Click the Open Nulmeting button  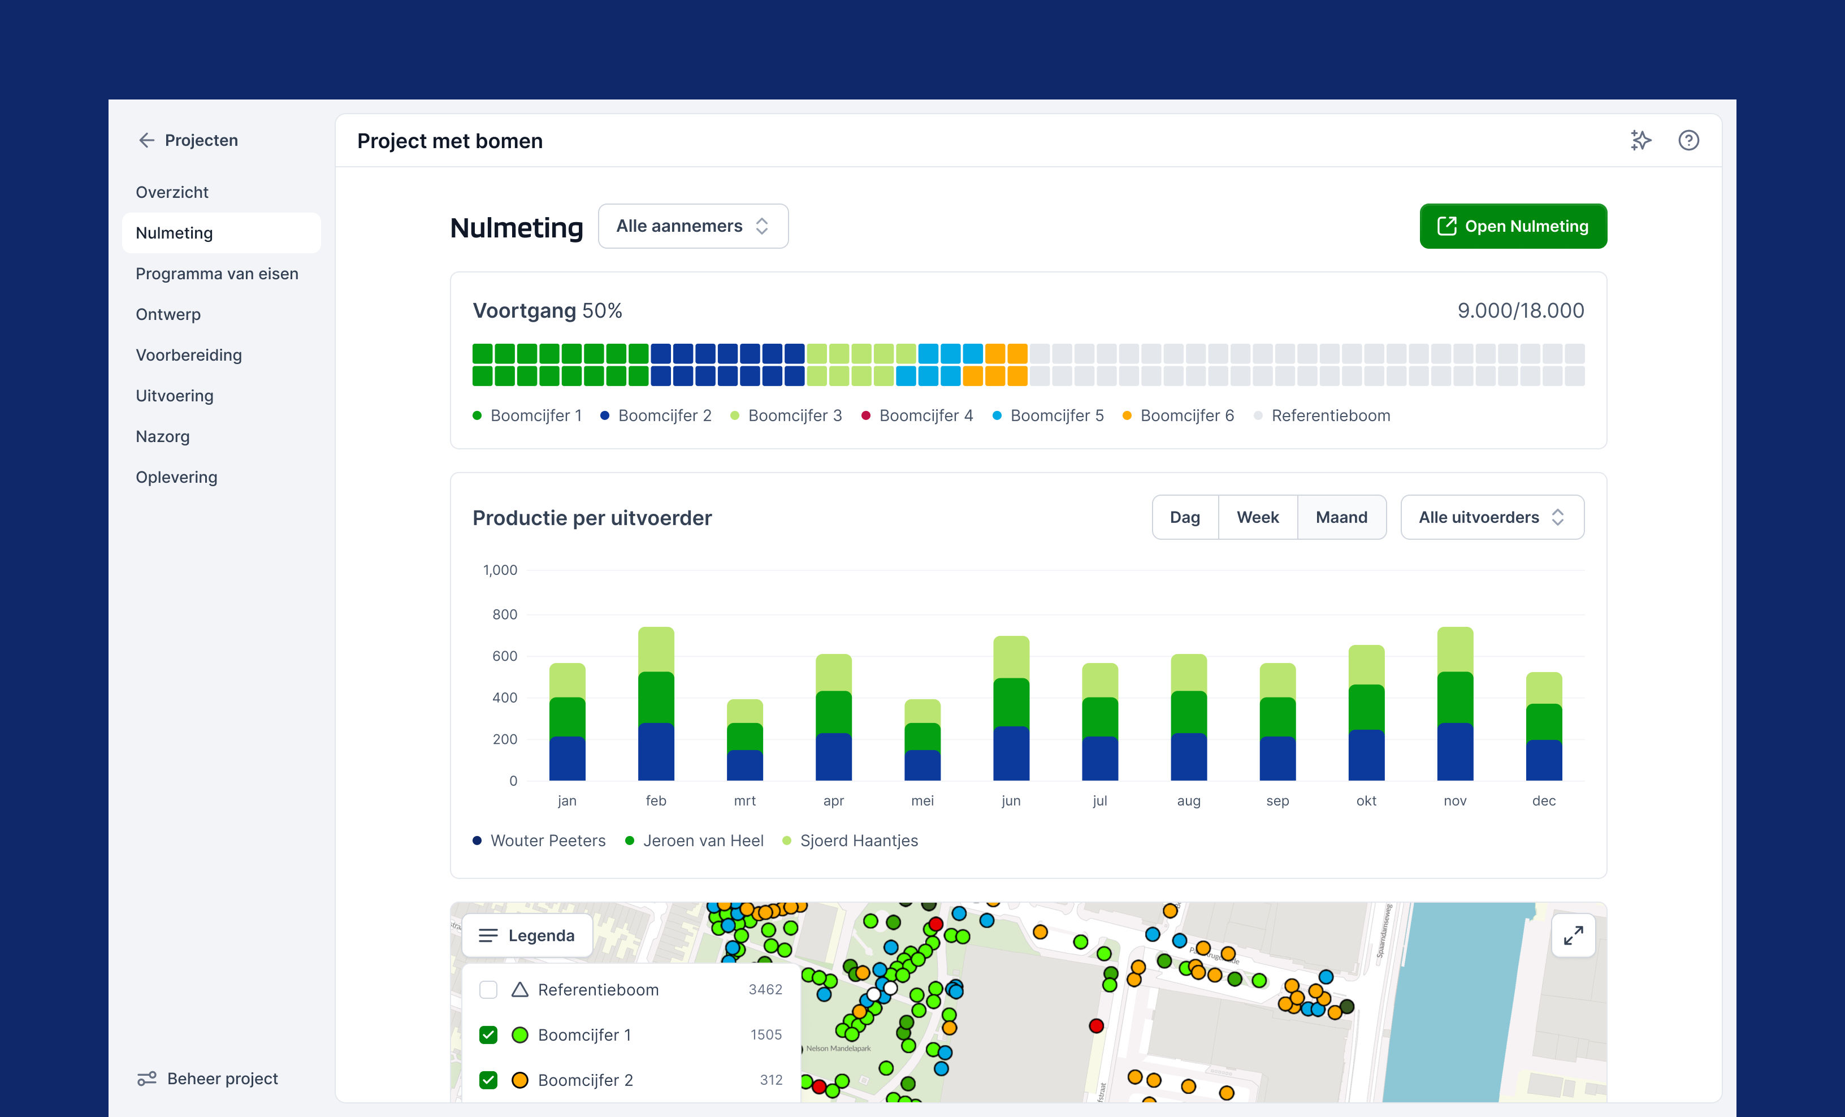(1513, 226)
